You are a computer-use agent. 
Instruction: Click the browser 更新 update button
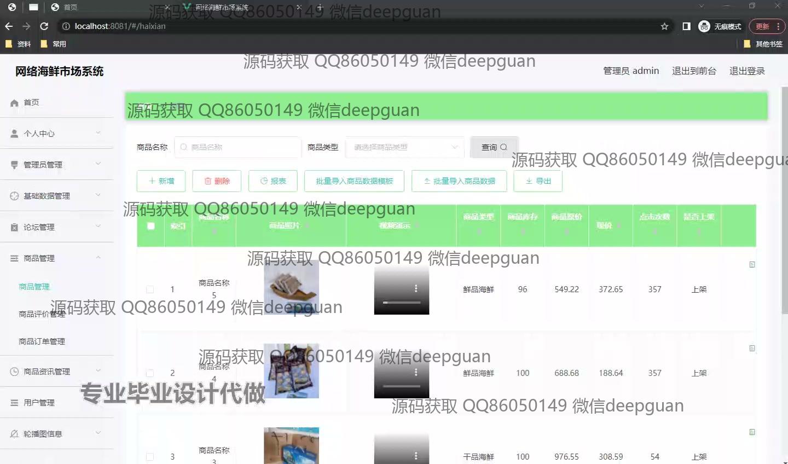pos(767,26)
